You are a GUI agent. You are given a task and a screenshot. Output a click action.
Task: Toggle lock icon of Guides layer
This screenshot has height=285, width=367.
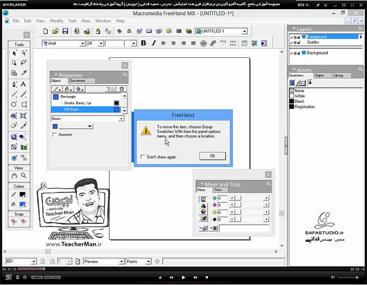(299, 43)
